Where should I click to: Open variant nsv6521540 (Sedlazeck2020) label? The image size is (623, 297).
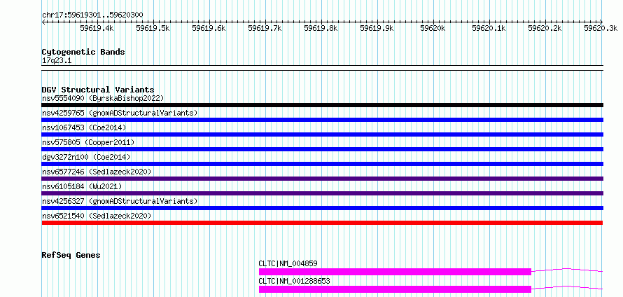[x=97, y=216]
